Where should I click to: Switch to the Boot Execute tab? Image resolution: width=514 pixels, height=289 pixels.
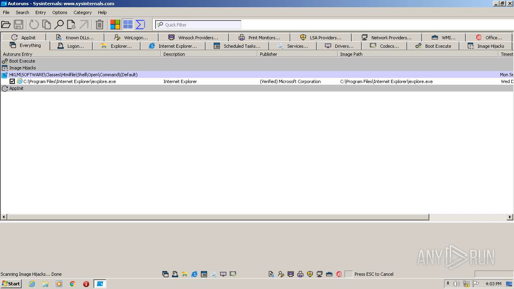(x=433, y=46)
